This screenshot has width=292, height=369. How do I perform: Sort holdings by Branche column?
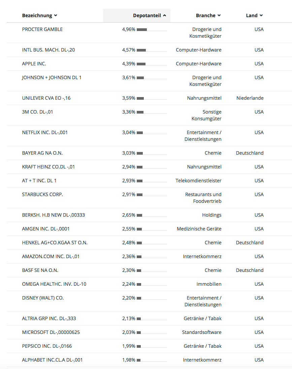click(208, 16)
